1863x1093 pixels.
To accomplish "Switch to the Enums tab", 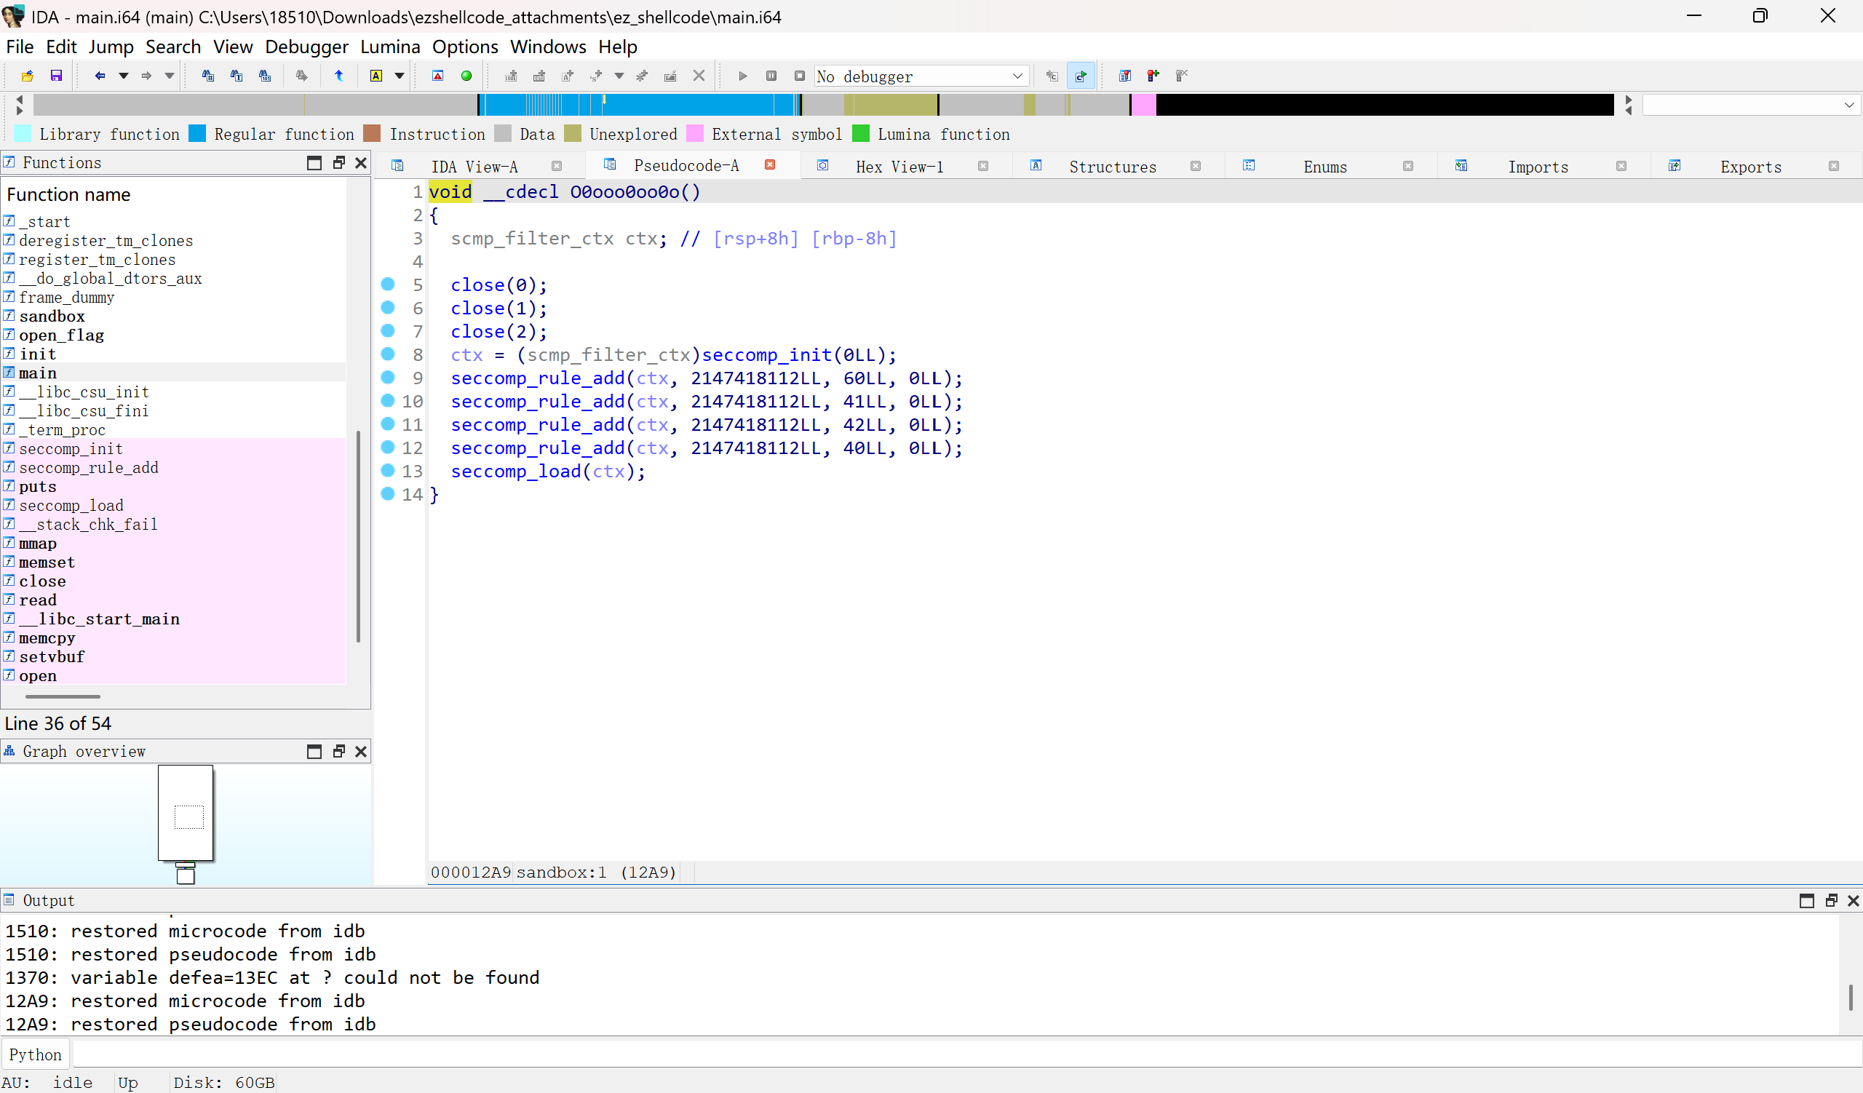I will [1324, 166].
